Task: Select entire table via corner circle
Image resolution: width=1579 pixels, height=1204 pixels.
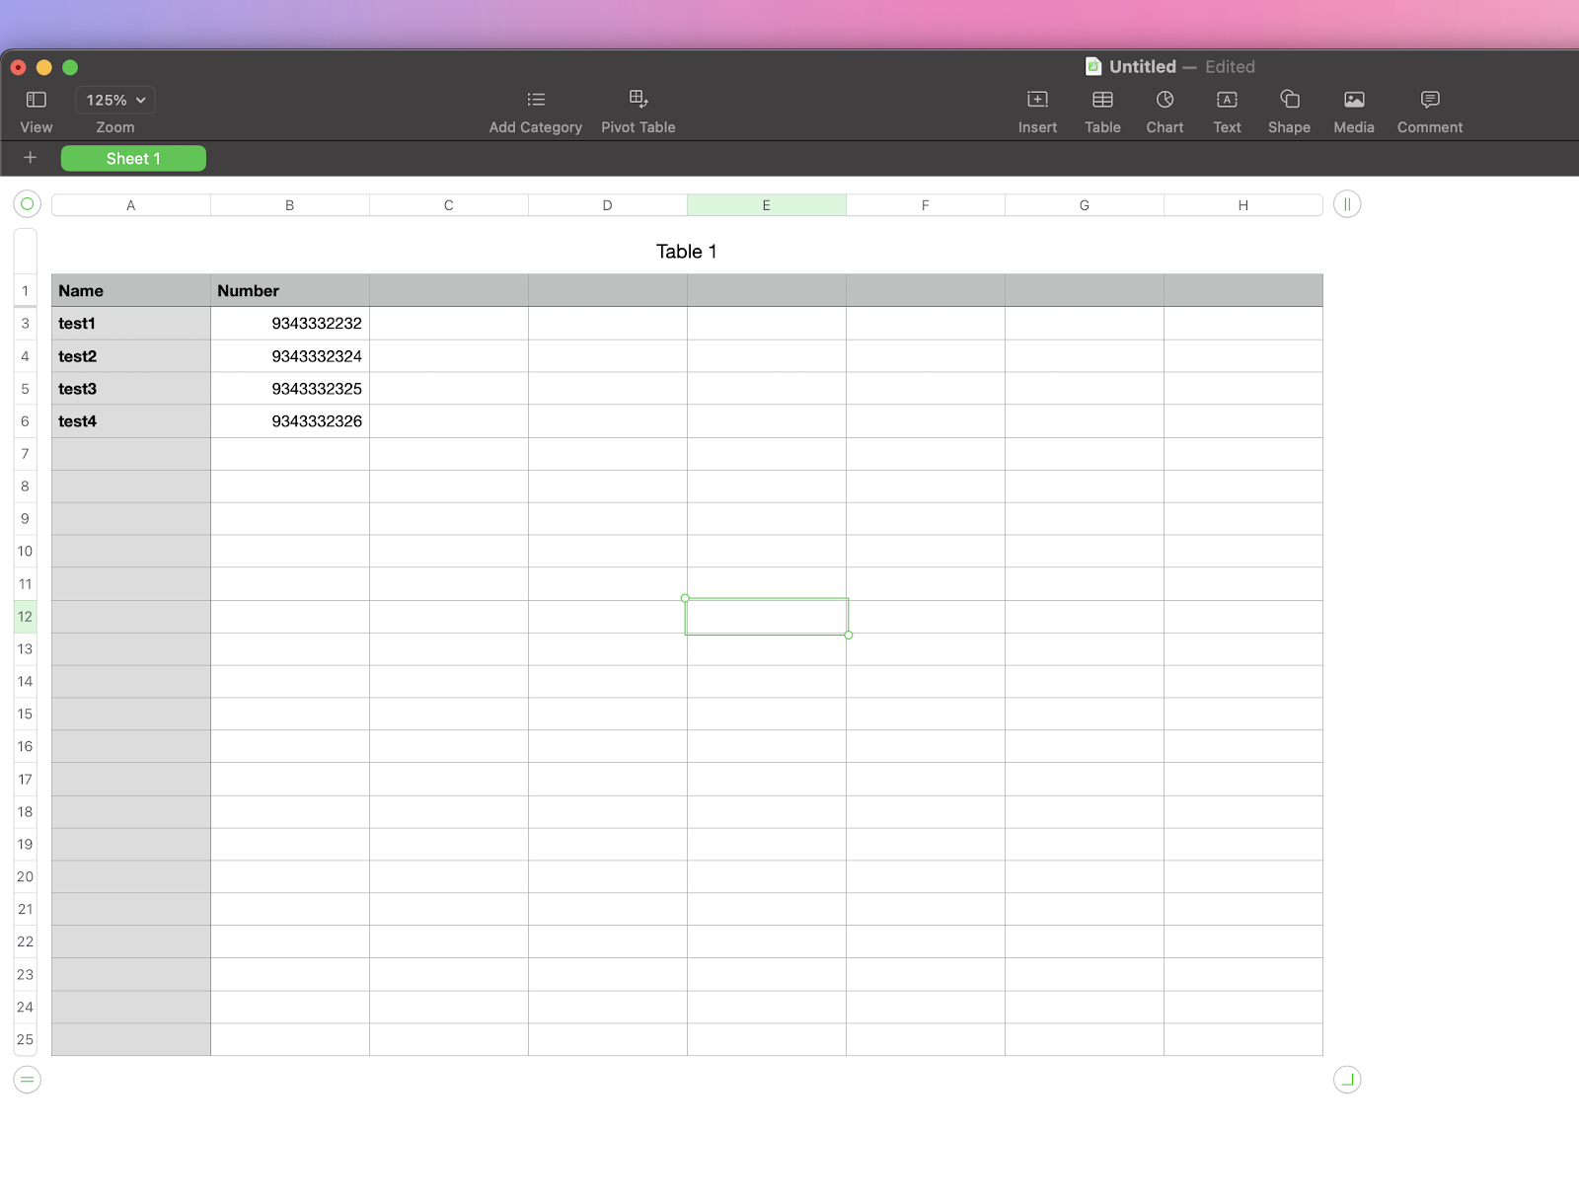Action: click(26, 204)
